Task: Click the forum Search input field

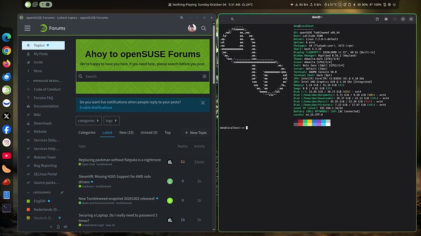Action: coord(143,76)
